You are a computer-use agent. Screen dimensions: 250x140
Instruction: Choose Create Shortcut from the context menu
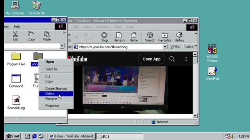point(56,89)
